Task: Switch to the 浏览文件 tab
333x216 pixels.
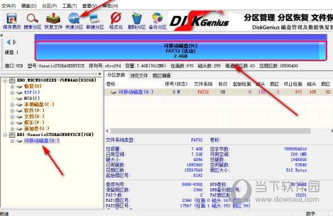Action: pos(139,75)
